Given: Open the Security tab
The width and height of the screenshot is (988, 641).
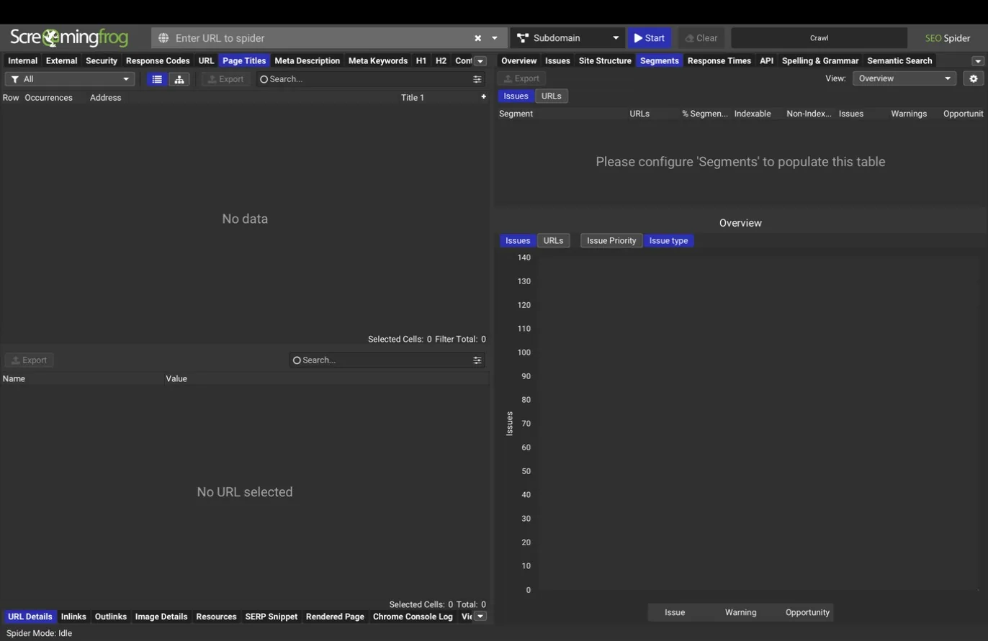Looking at the screenshot, I should (102, 61).
